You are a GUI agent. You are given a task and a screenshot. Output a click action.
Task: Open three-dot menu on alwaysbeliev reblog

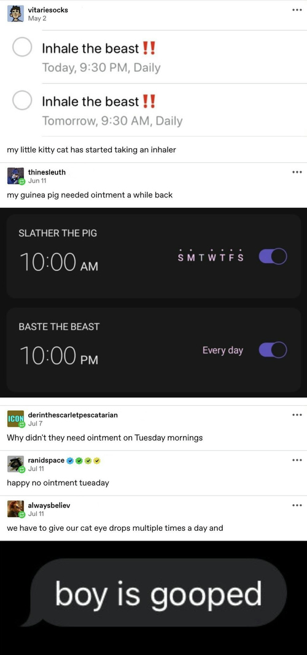point(297,505)
